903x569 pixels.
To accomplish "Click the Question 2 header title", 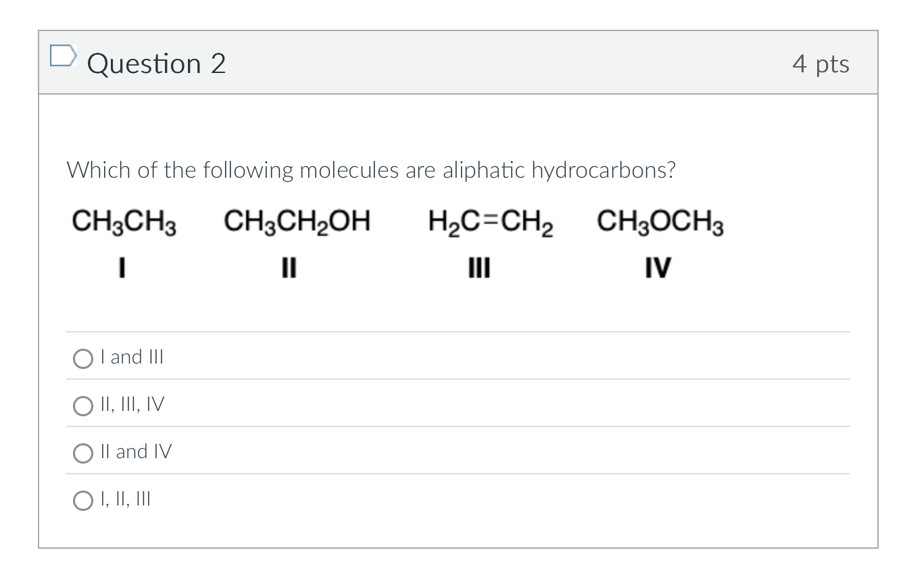I will tap(157, 63).
